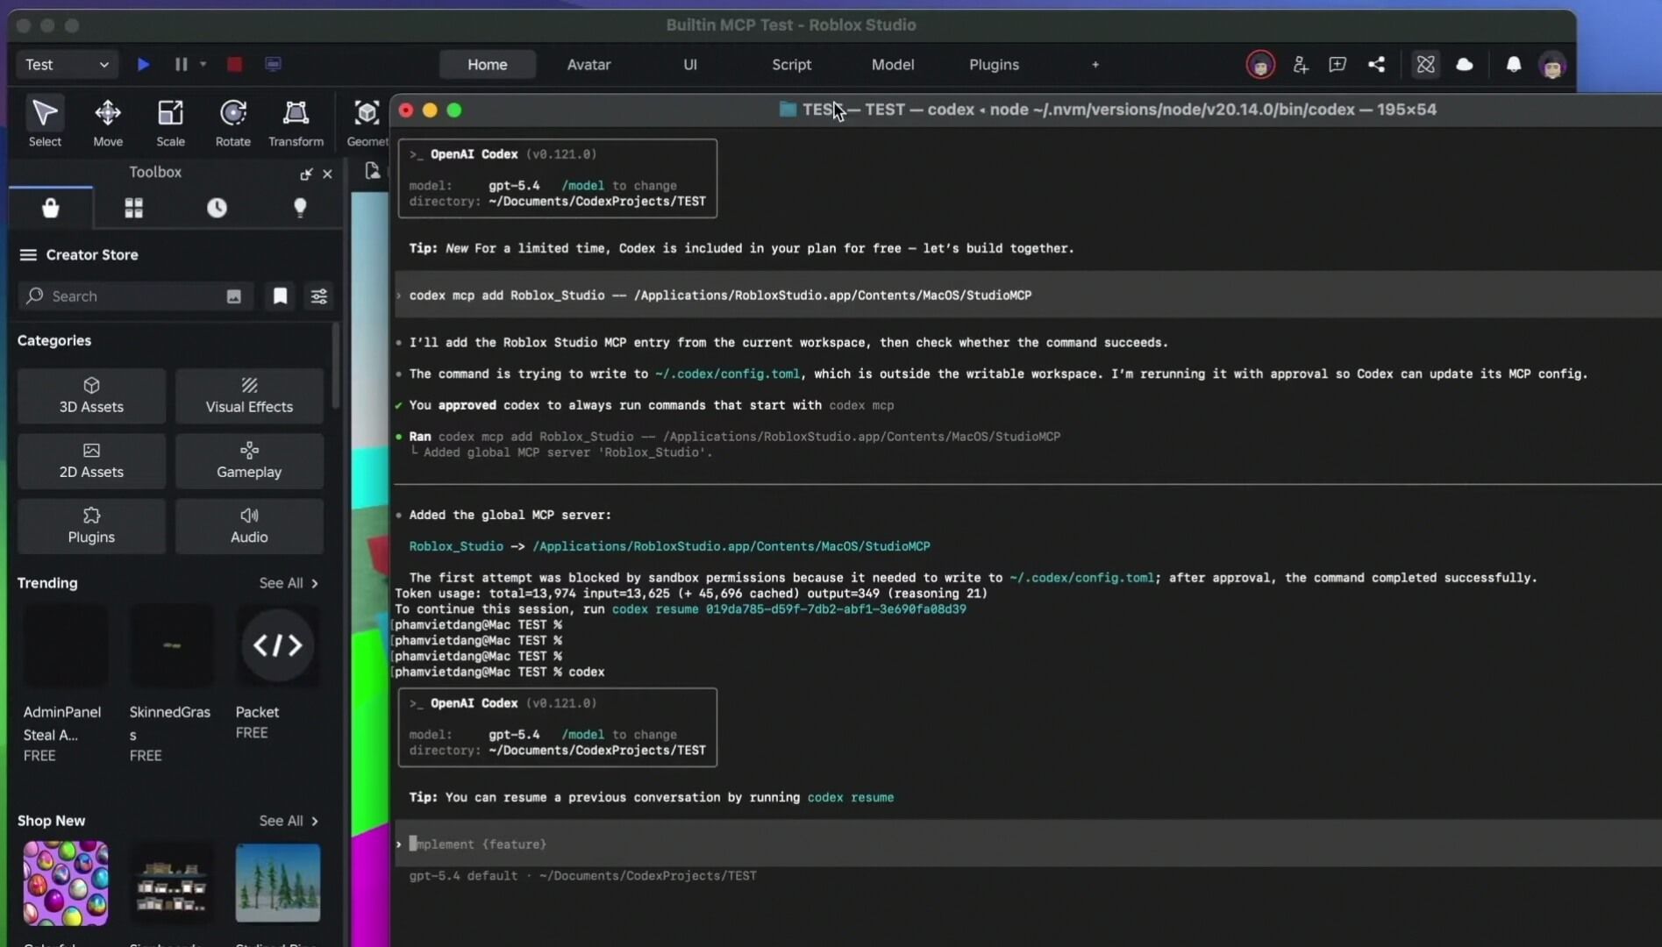Activate the Move tool

click(108, 122)
